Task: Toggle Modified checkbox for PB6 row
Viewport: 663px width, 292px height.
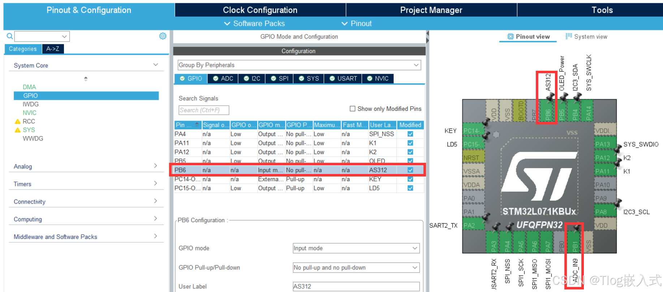Action: point(410,170)
